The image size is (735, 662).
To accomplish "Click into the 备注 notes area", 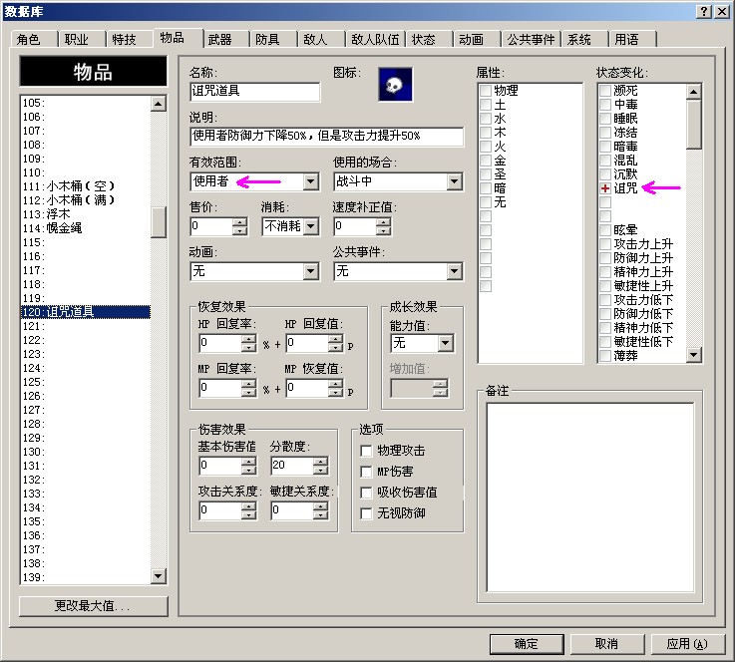I will pos(590,497).
